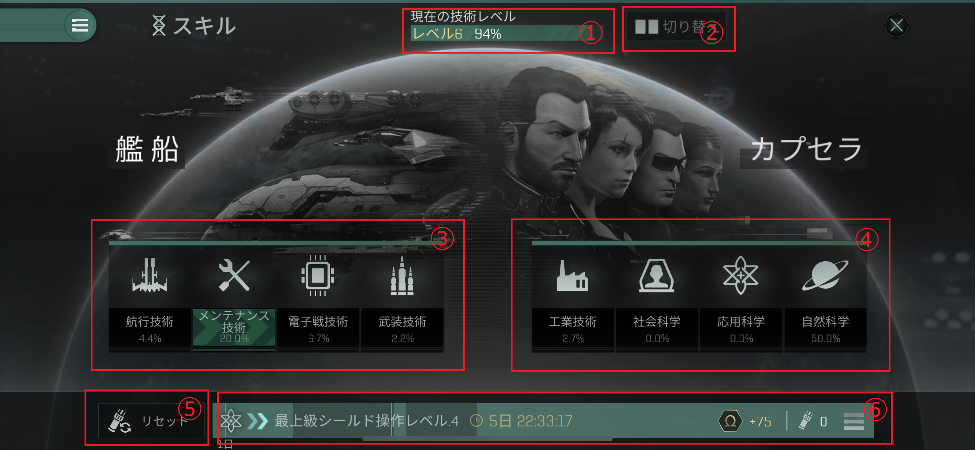Open the 電子戦技術 chip icon

318,275
